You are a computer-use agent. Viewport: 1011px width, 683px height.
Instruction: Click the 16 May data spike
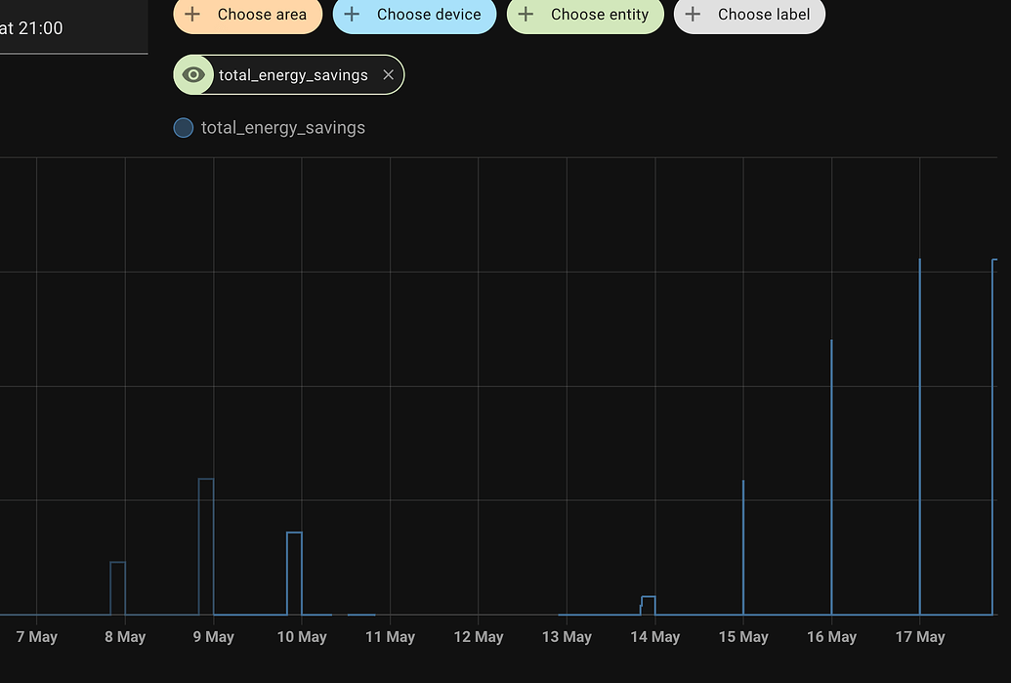pos(831,440)
